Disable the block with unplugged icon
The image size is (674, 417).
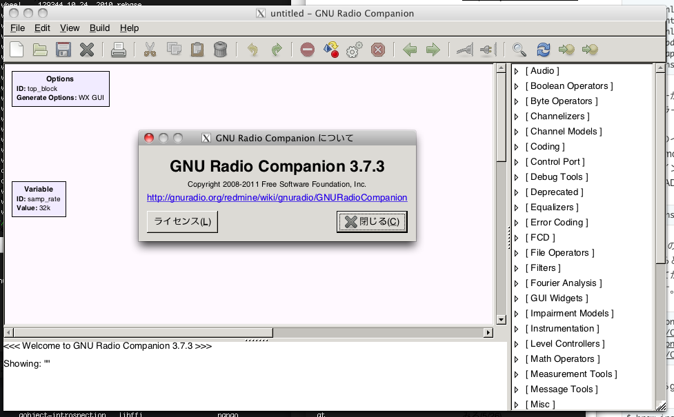(488, 50)
